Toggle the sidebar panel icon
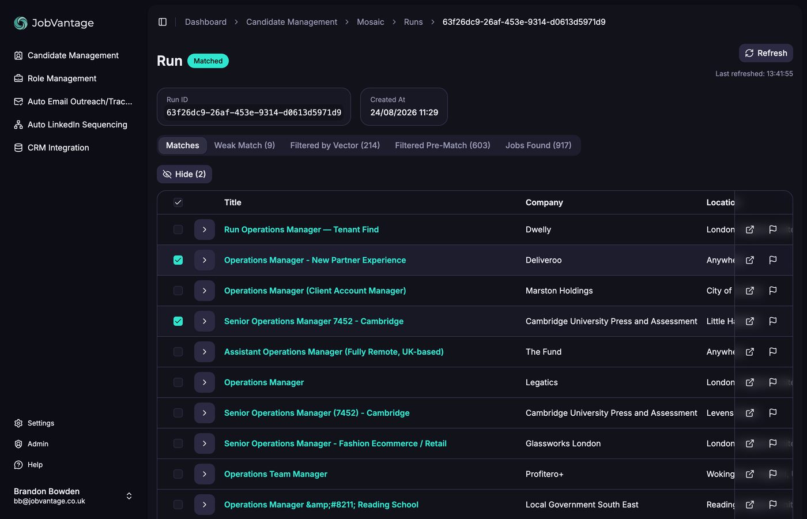Viewport: 807px width, 519px height. (x=163, y=22)
